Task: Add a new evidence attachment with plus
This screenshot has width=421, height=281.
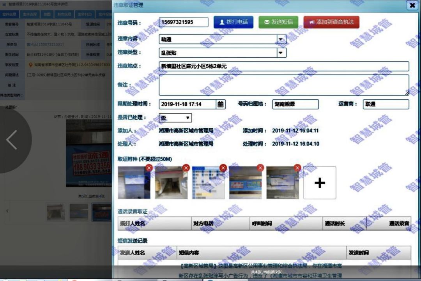Action: 320,183
